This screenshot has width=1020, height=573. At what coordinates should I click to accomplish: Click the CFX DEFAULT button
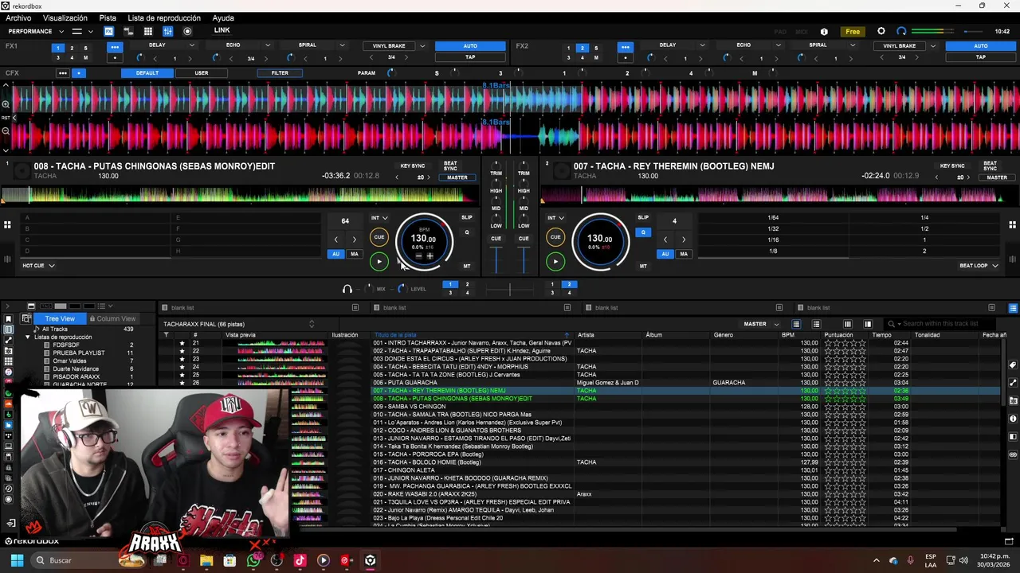pyautogui.click(x=147, y=73)
